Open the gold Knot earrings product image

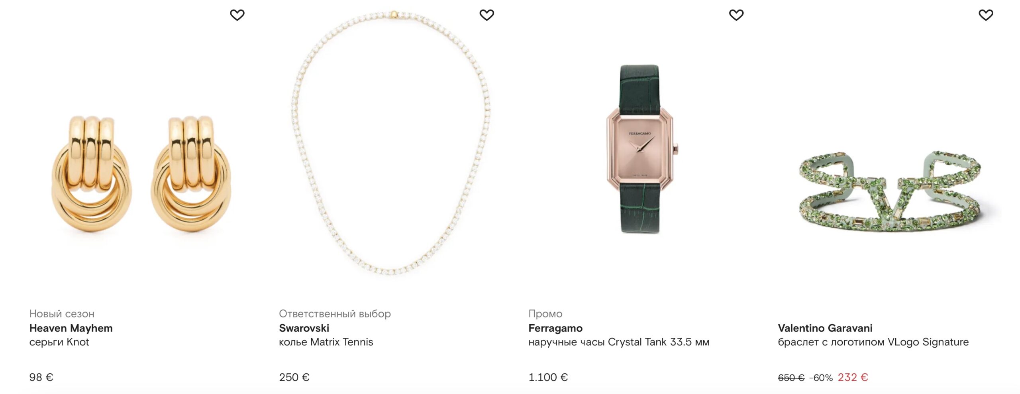coord(141,173)
